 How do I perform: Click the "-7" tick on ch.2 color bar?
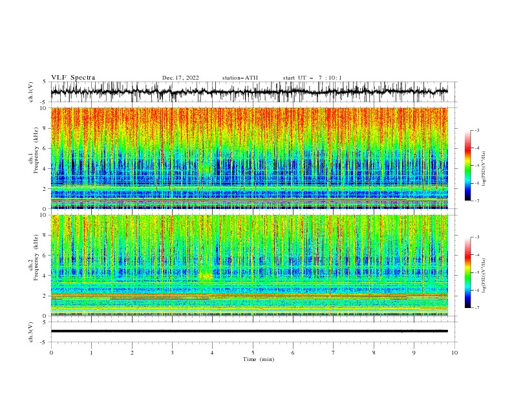pos(476,307)
